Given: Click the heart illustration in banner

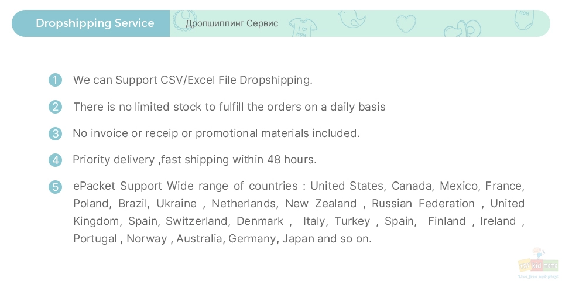Looking at the screenshot, I should [x=406, y=24].
